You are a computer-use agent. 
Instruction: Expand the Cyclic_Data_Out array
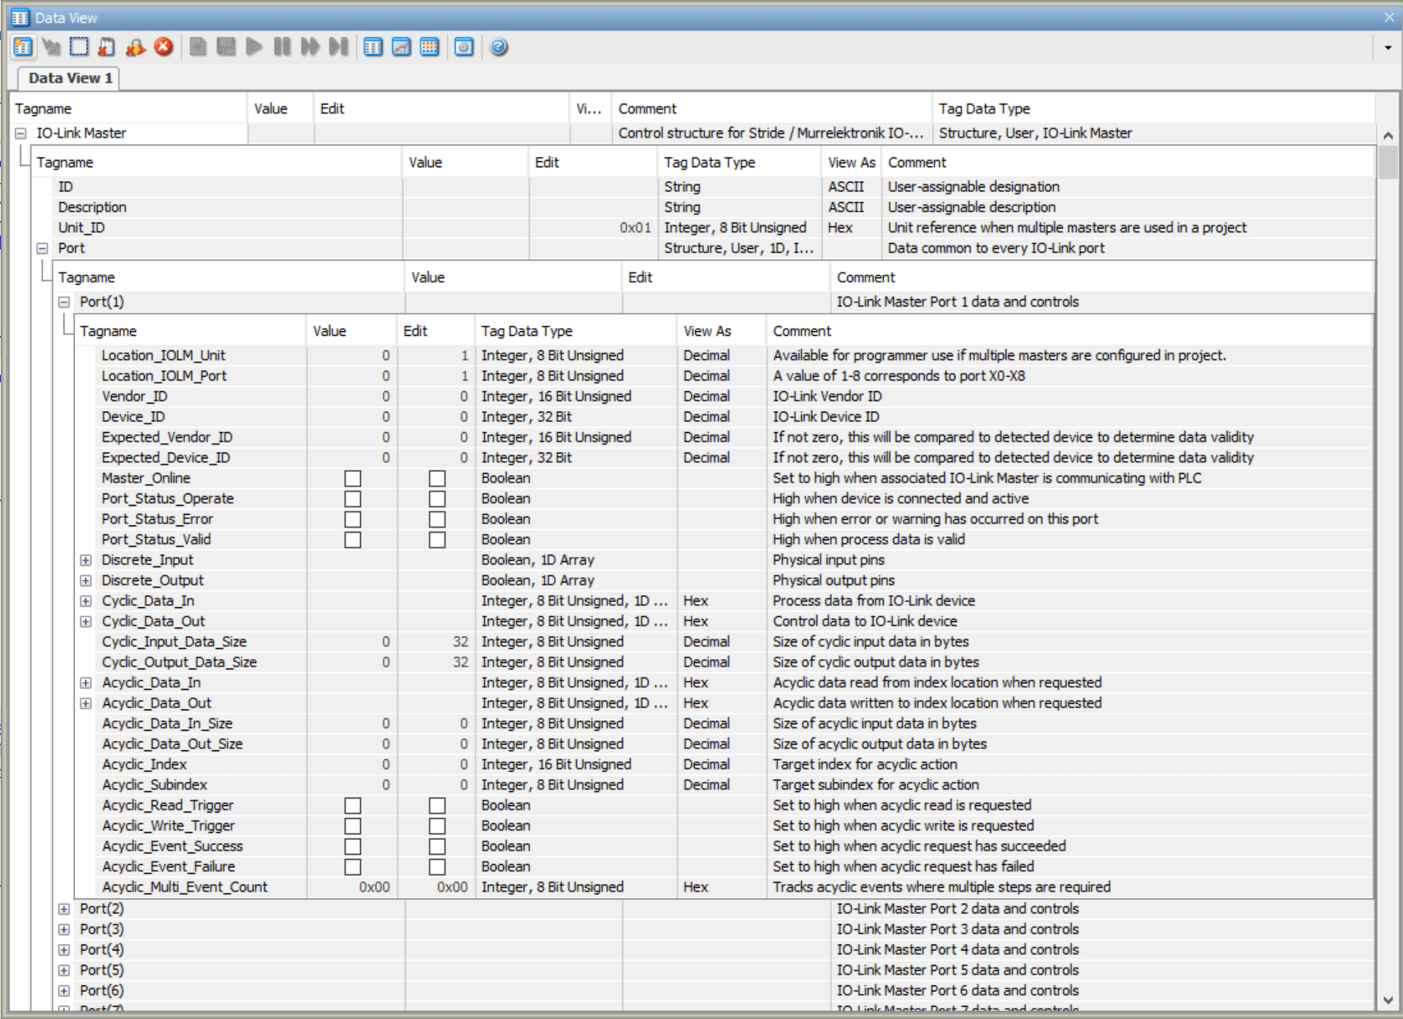point(86,621)
